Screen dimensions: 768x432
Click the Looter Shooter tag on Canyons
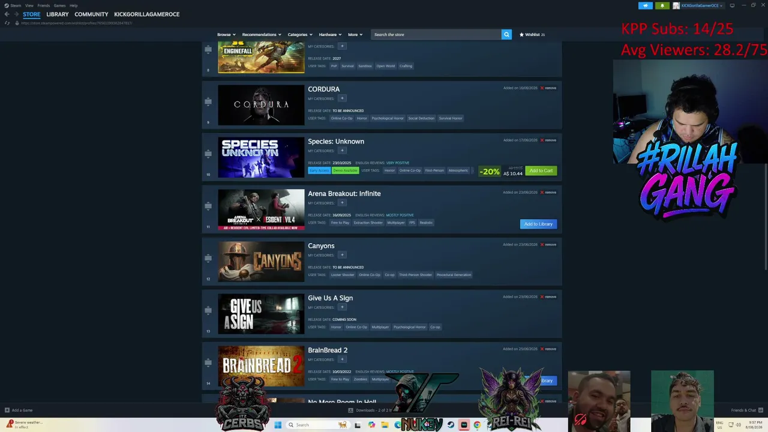(343, 275)
